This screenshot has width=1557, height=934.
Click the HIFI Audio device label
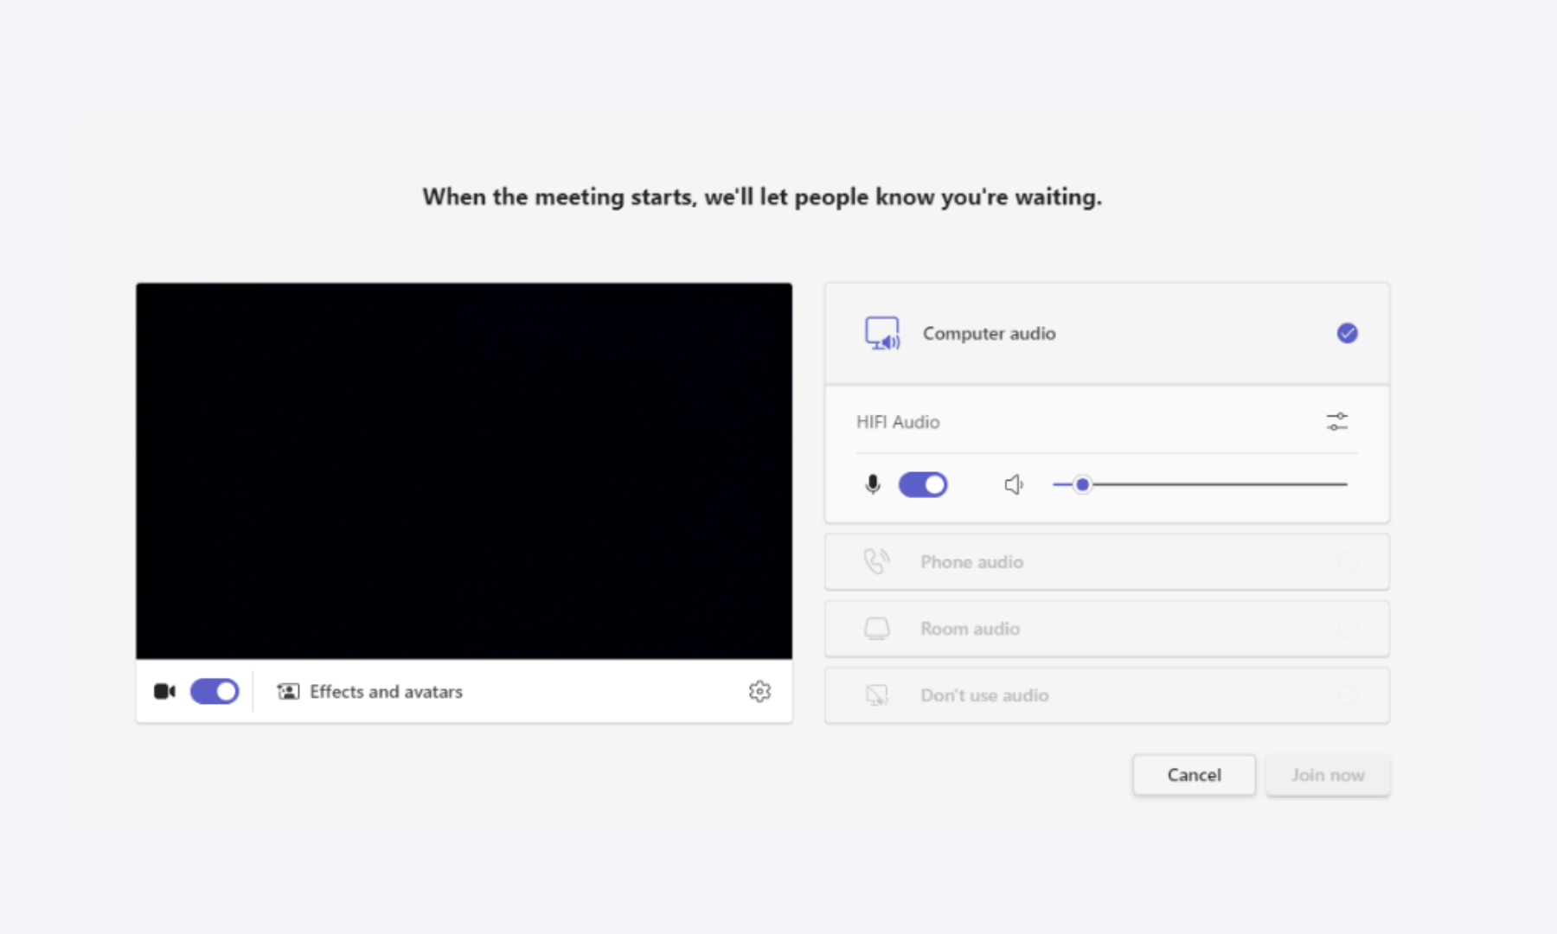point(898,422)
